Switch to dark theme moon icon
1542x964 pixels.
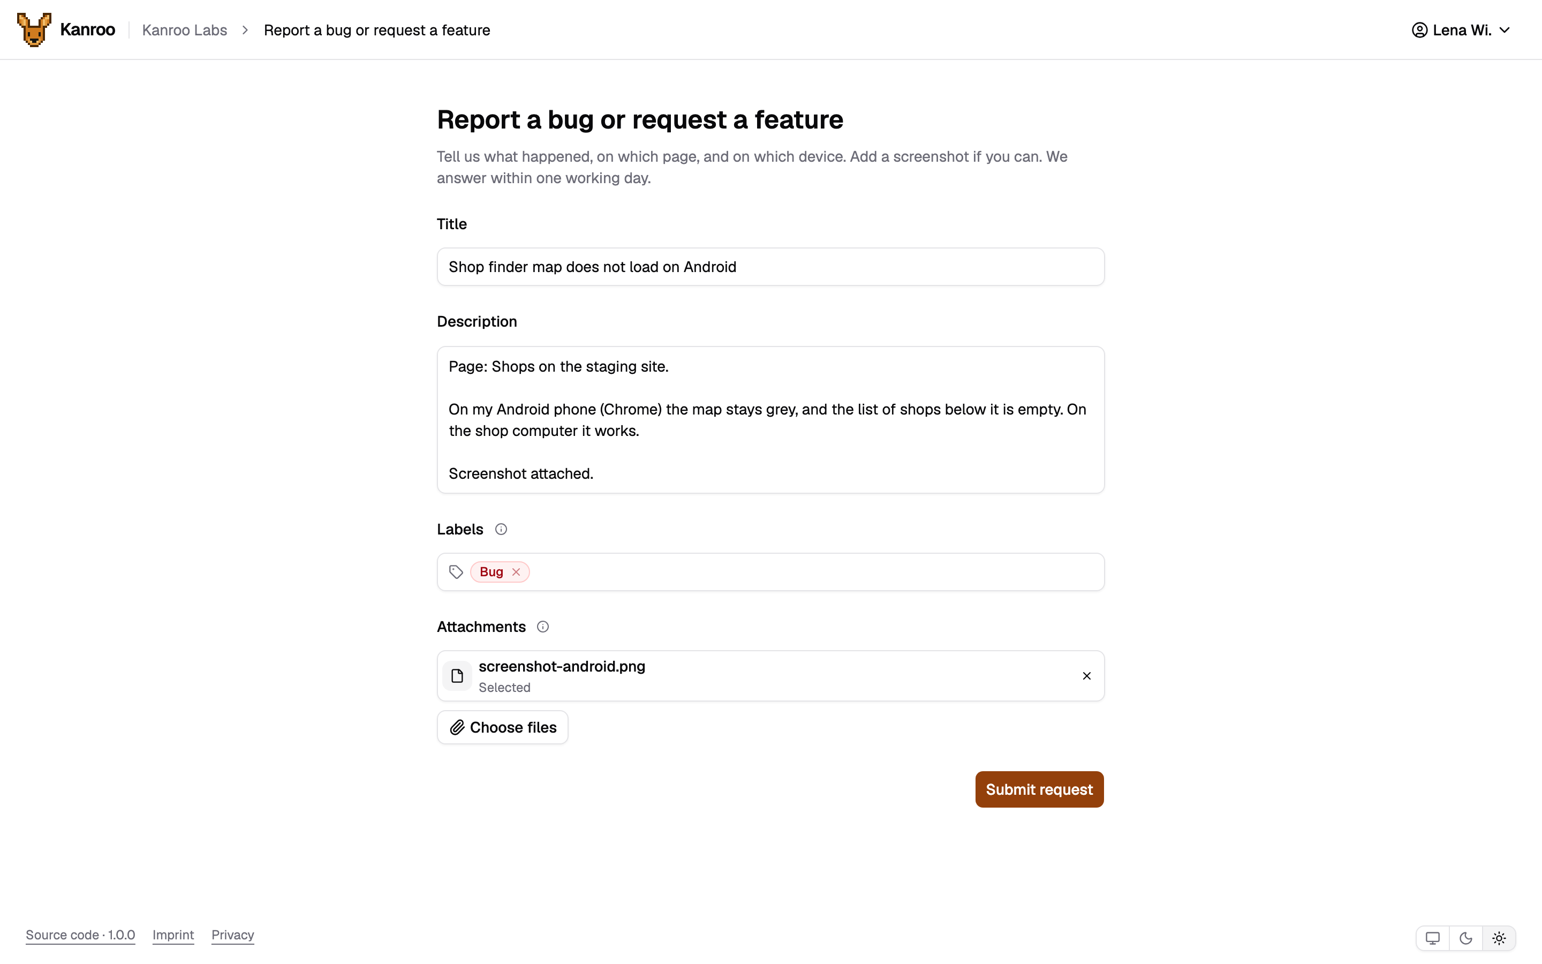point(1465,938)
